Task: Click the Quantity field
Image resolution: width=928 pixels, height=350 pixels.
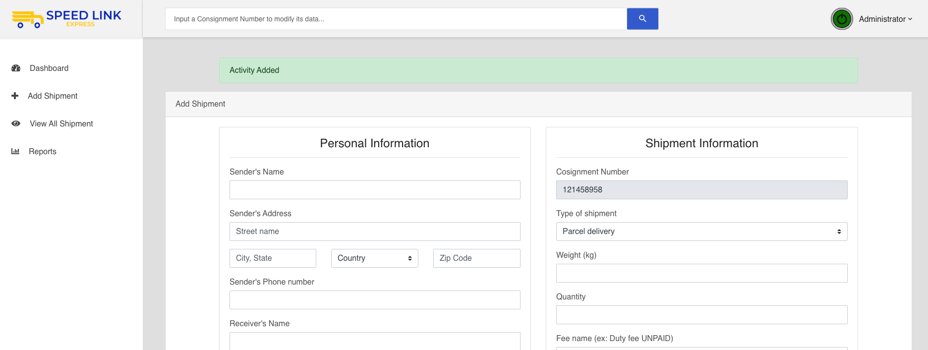Action: pos(702,315)
